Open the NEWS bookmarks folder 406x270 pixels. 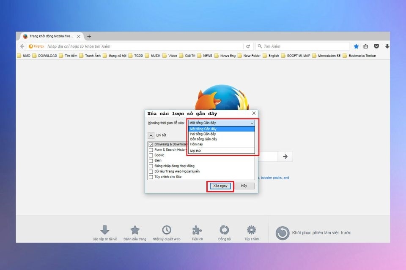click(x=205, y=56)
